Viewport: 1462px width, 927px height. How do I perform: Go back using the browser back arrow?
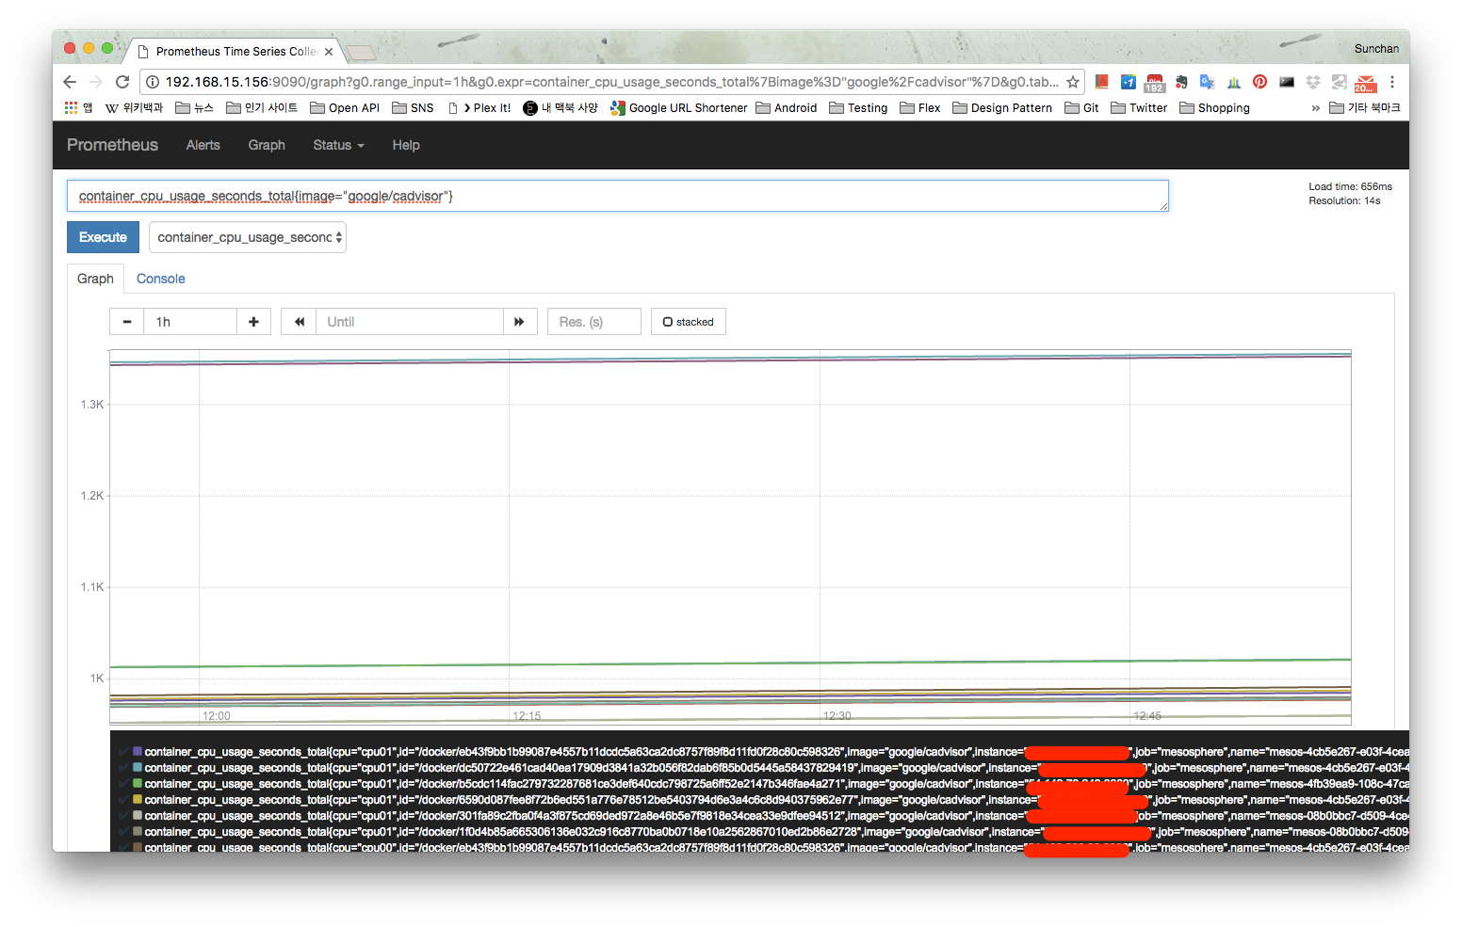coord(70,82)
